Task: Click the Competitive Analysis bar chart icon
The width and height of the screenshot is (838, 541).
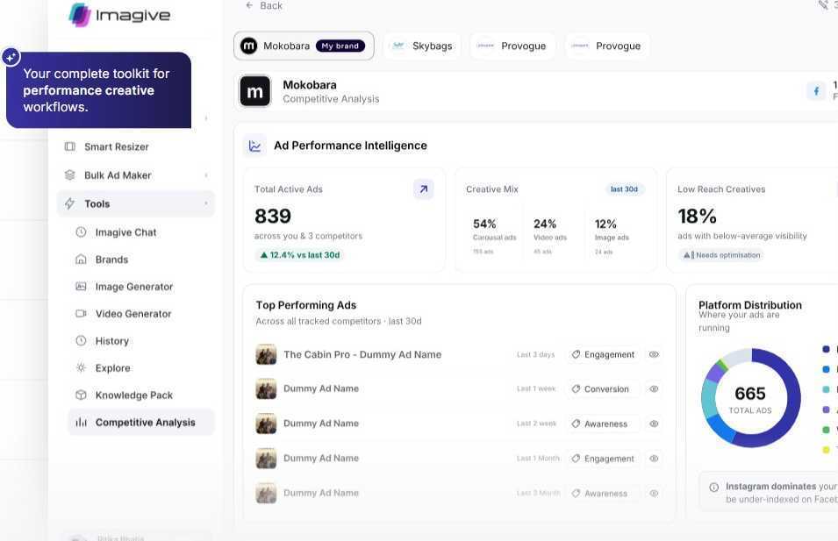Action: click(81, 422)
